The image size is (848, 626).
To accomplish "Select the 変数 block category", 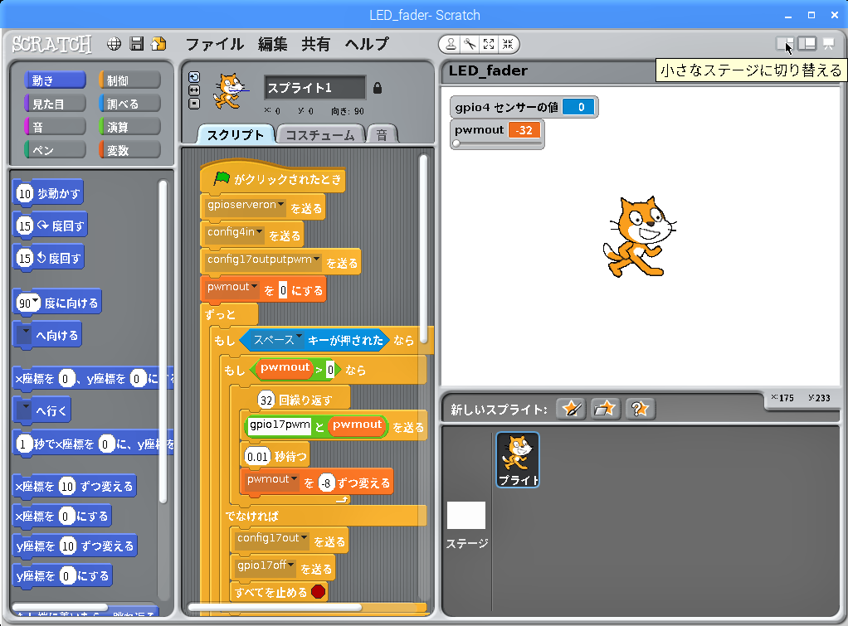I will [129, 150].
